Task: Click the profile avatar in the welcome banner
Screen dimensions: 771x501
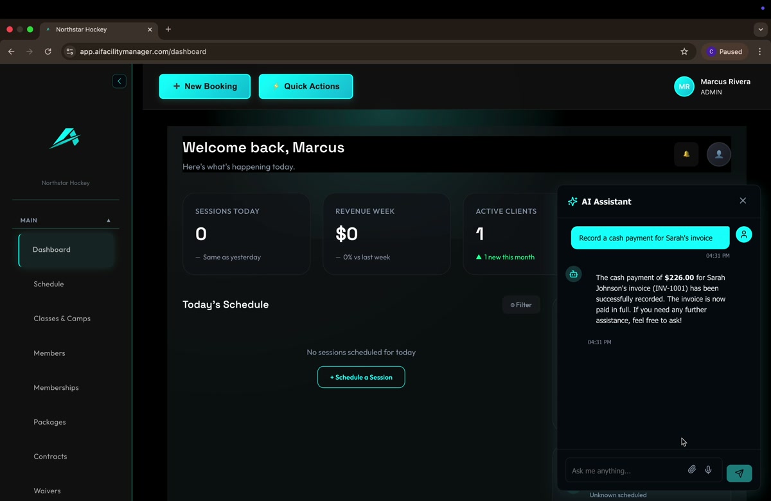Action: [x=719, y=154]
